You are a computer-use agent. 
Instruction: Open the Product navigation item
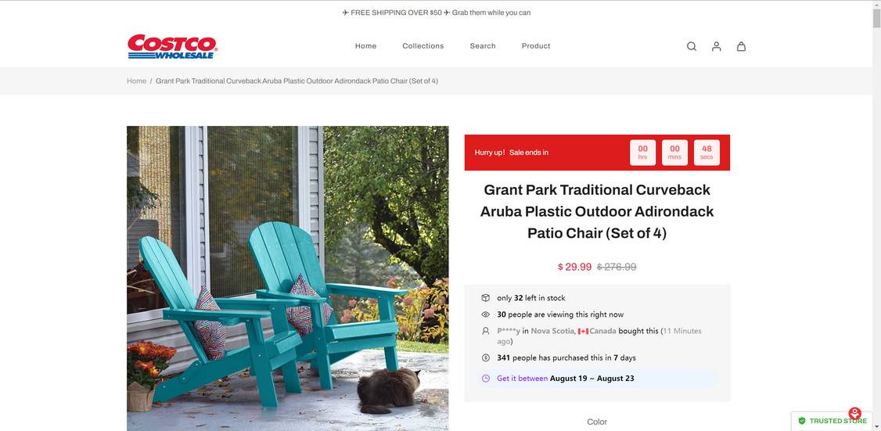click(x=536, y=46)
